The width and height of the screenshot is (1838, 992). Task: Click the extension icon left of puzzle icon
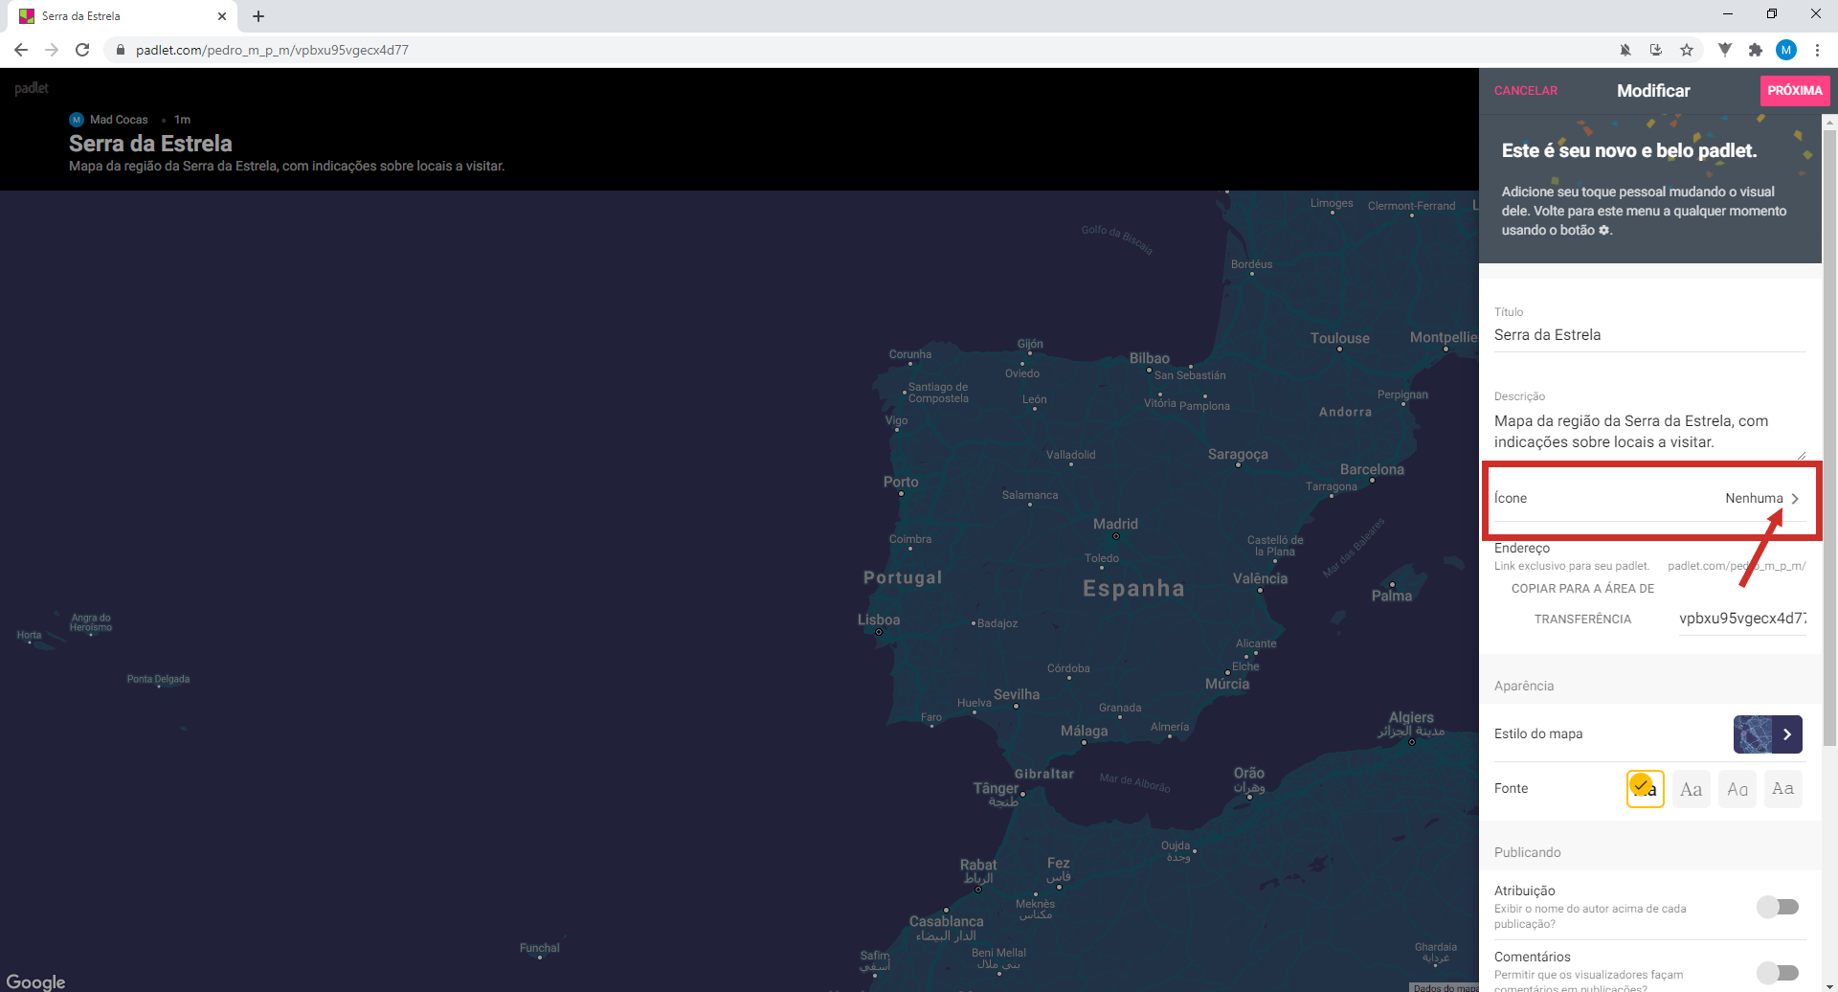click(x=1725, y=50)
